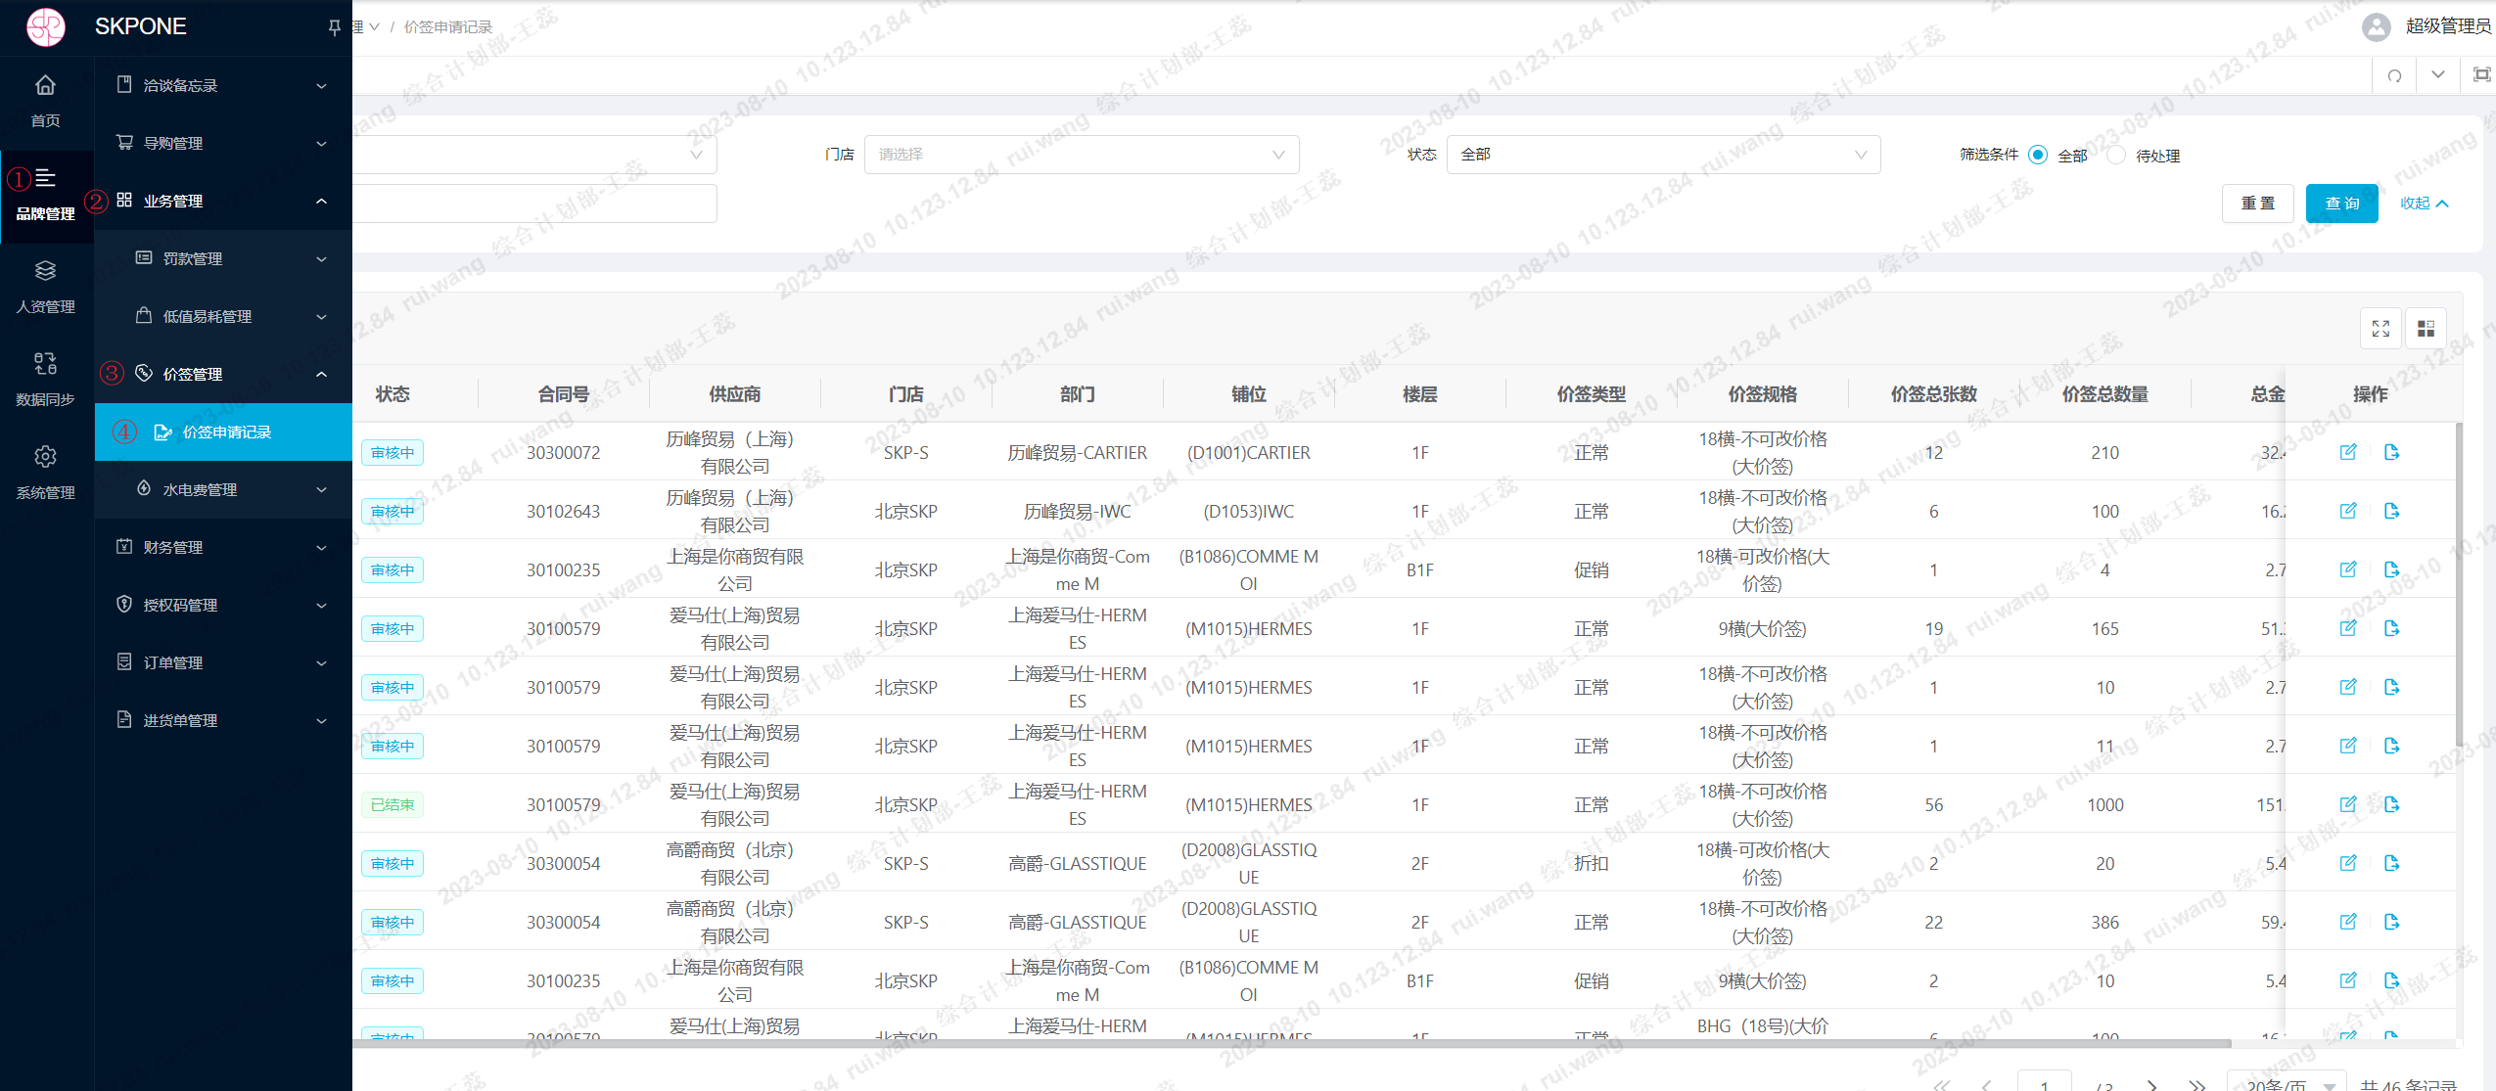Open the page size 20条/页 dropdown
Image resolution: width=2496 pixels, height=1091 pixels.
(x=2288, y=1083)
